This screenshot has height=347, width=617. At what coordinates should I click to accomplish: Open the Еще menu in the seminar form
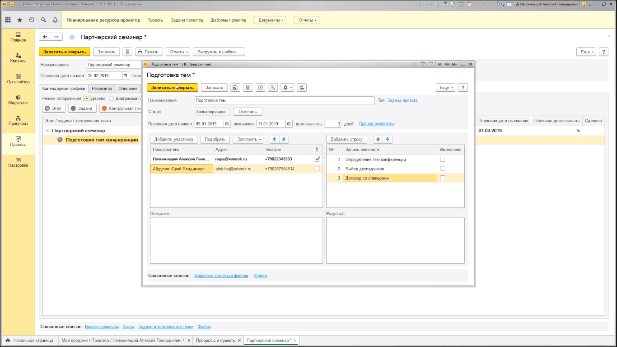tap(586, 52)
